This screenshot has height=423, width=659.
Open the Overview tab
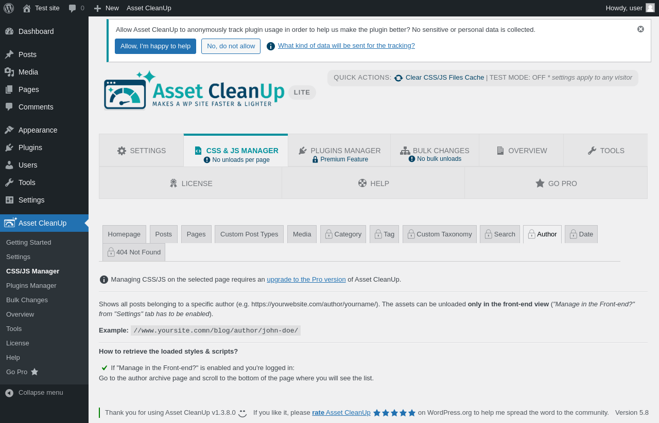tap(522, 151)
